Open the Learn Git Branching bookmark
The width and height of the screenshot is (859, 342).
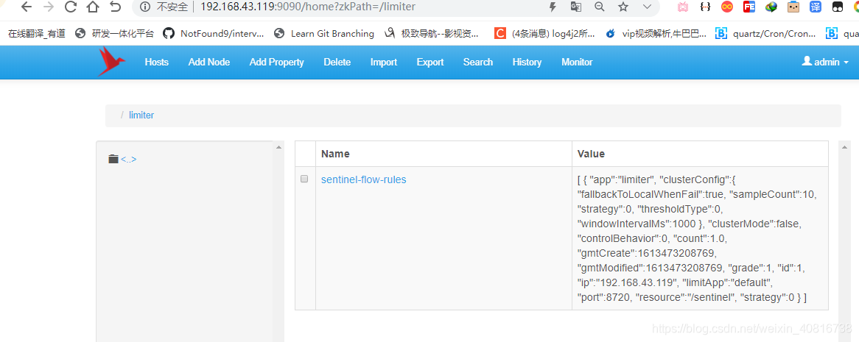(x=324, y=33)
